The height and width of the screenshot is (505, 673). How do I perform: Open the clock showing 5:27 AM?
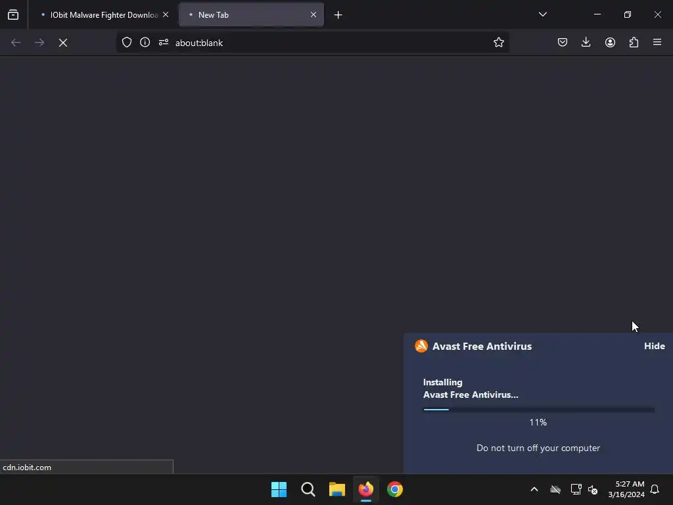(626, 489)
